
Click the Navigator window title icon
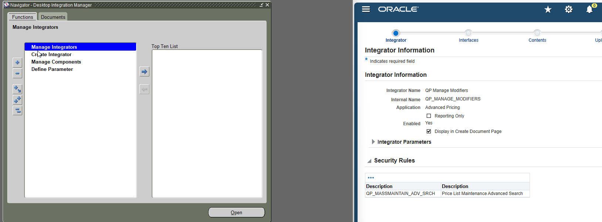pos(6,5)
